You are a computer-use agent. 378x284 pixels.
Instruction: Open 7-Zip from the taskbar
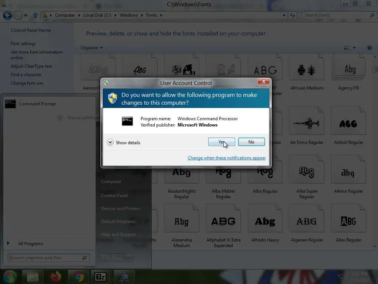pos(100,277)
